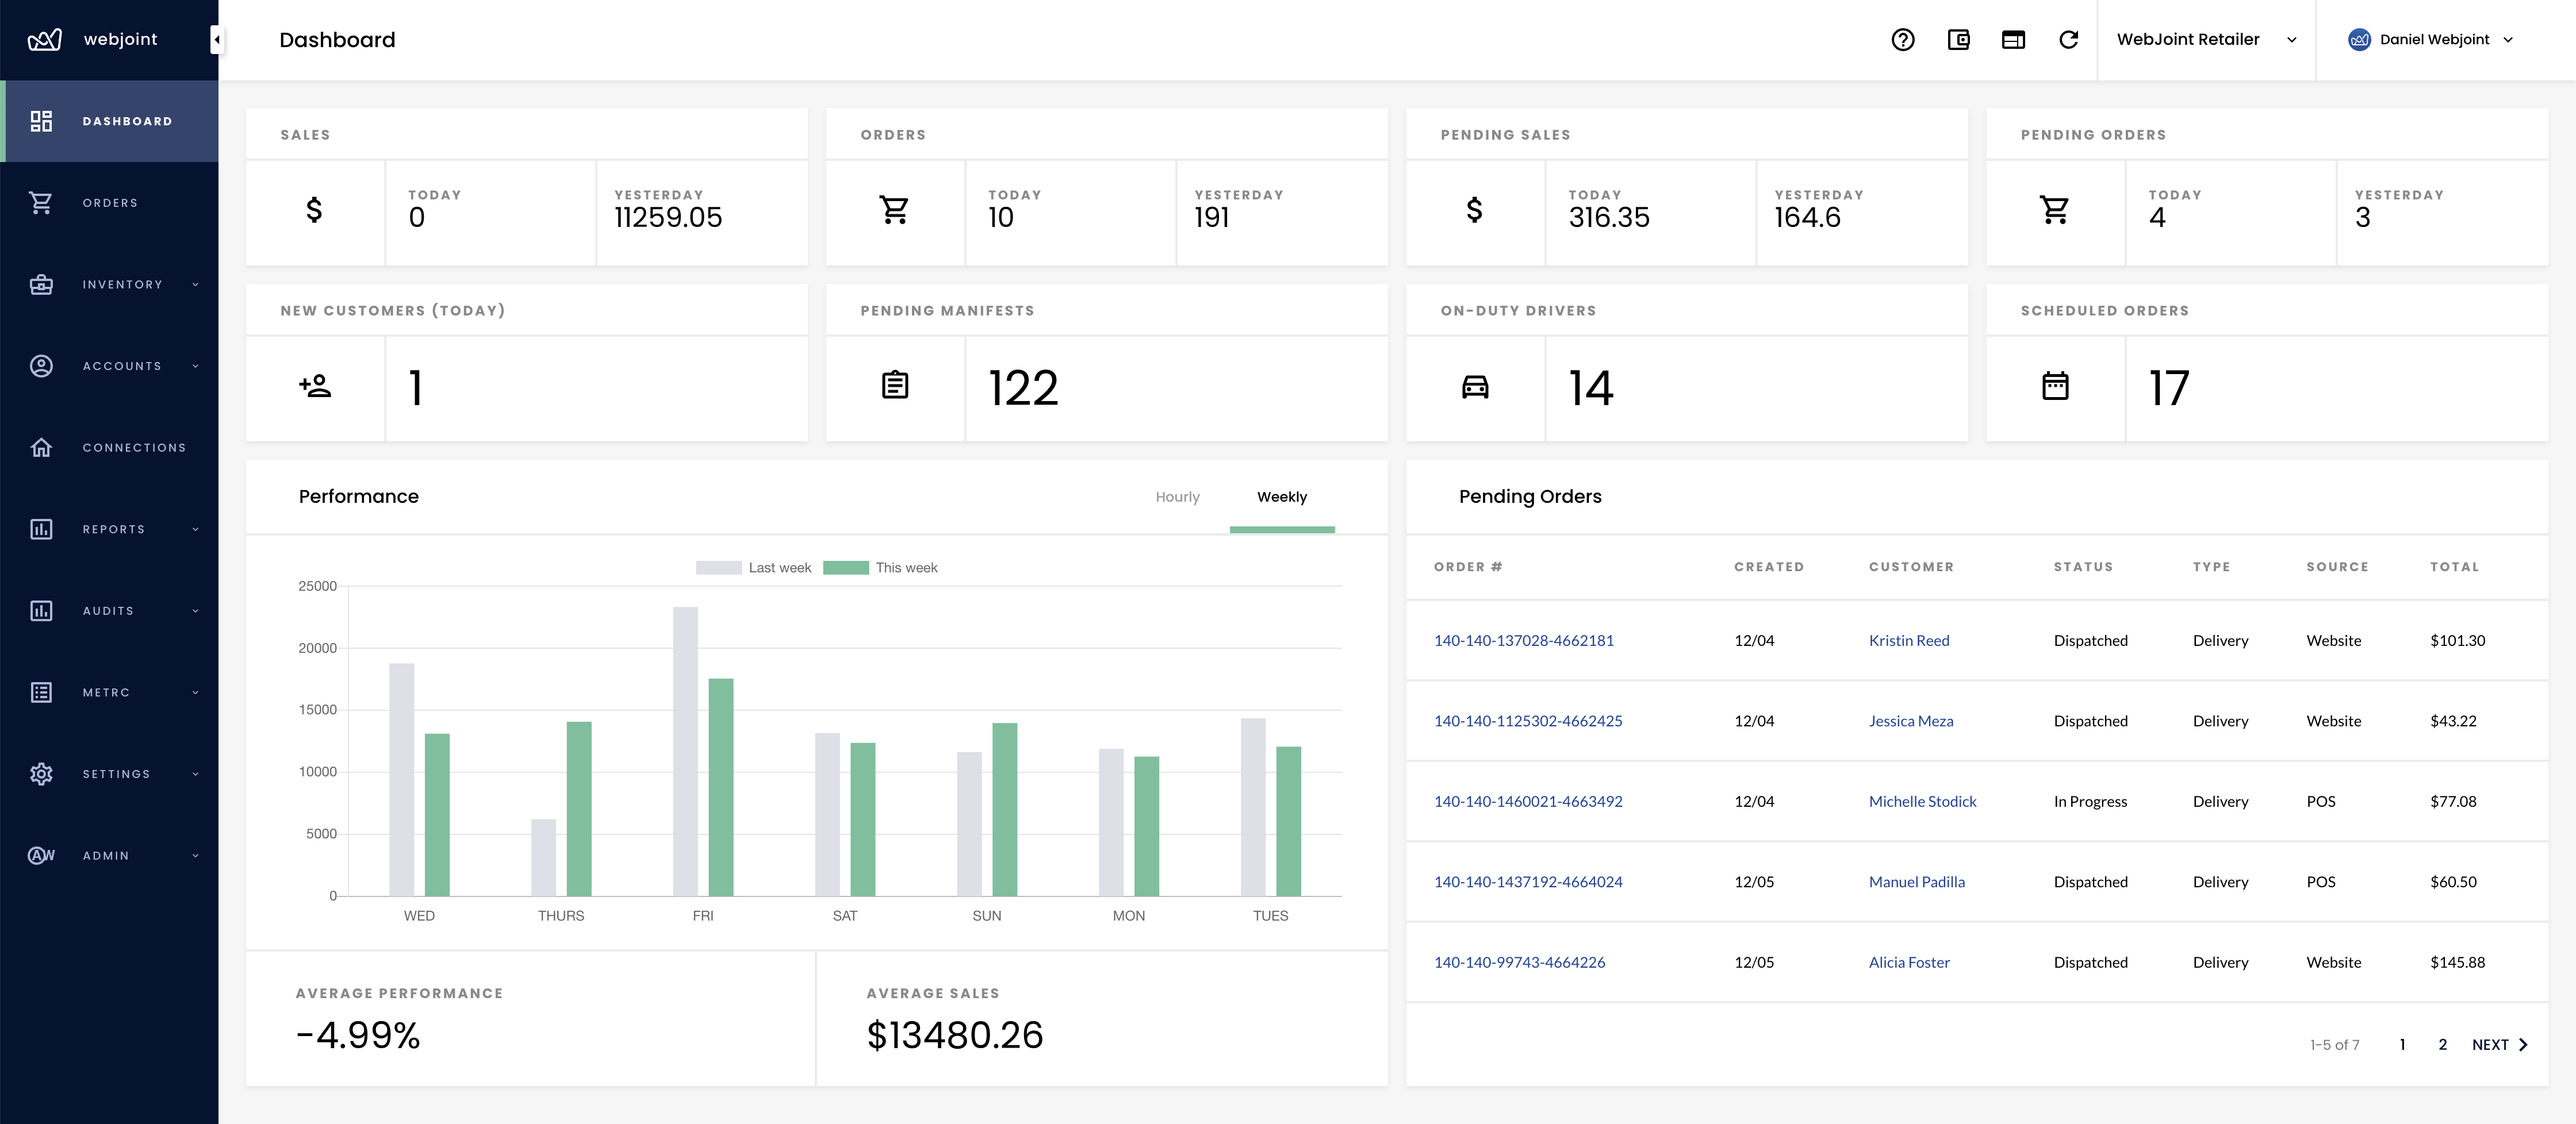This screenshot has width=2576, height=1124.
Task: Go to page 2 of Pending Orders
Action: point(2441,1044)
